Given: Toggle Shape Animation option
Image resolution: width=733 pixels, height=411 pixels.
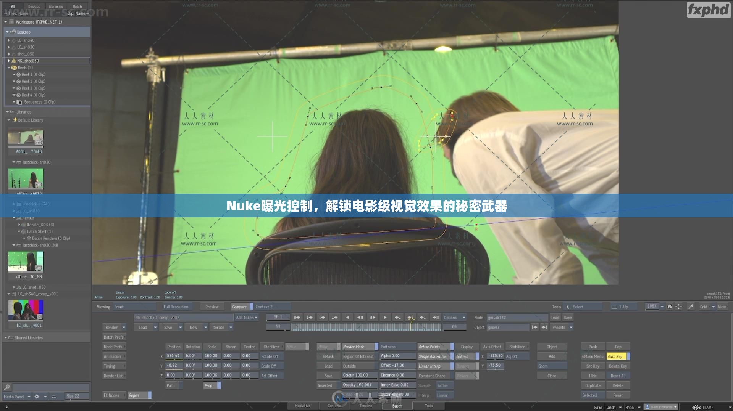Looking at the screenshot, I should coord(435,356).
